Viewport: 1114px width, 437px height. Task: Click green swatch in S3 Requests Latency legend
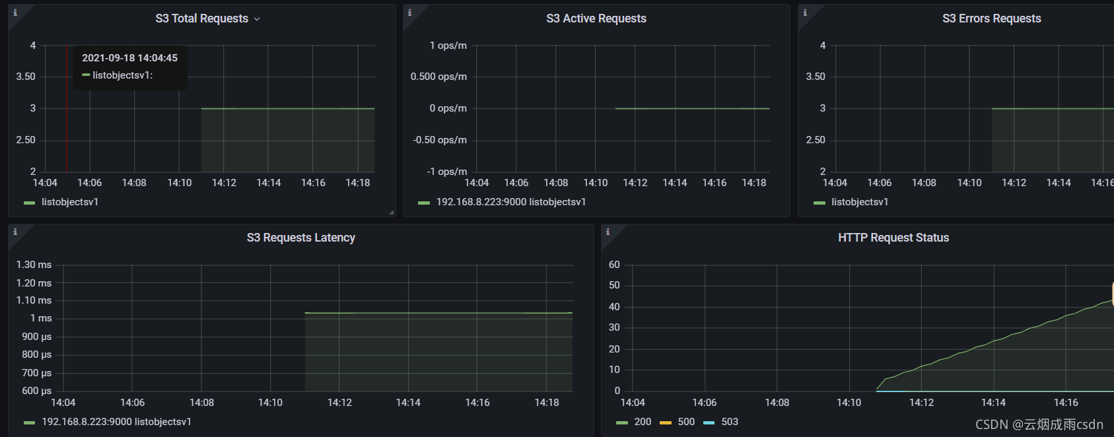pos(29,422)
